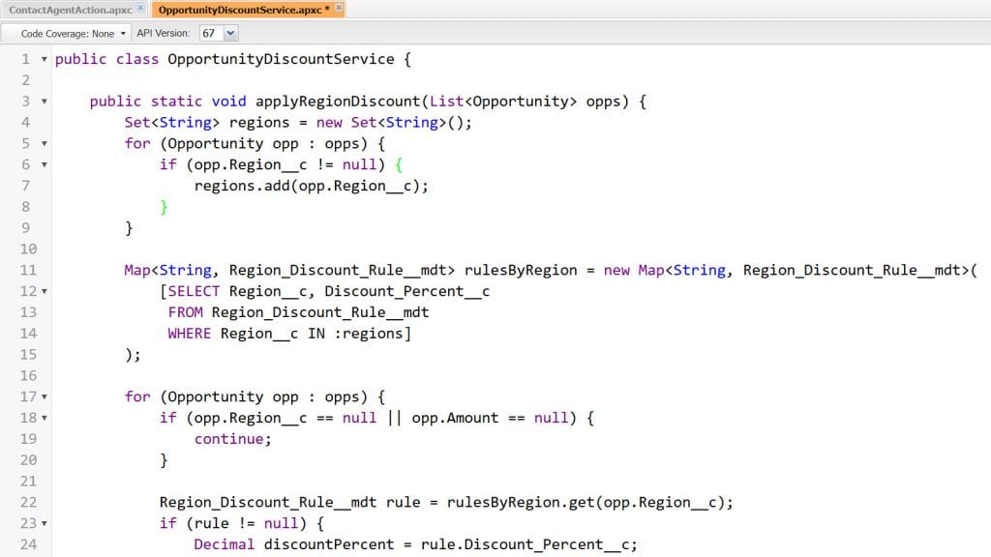991x557 pixels.
Task: Close the OpportunityDiscountService.apxc tab
Action: click(x=339, y=8)
